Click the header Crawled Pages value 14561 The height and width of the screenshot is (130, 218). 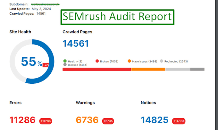point(41,14)
